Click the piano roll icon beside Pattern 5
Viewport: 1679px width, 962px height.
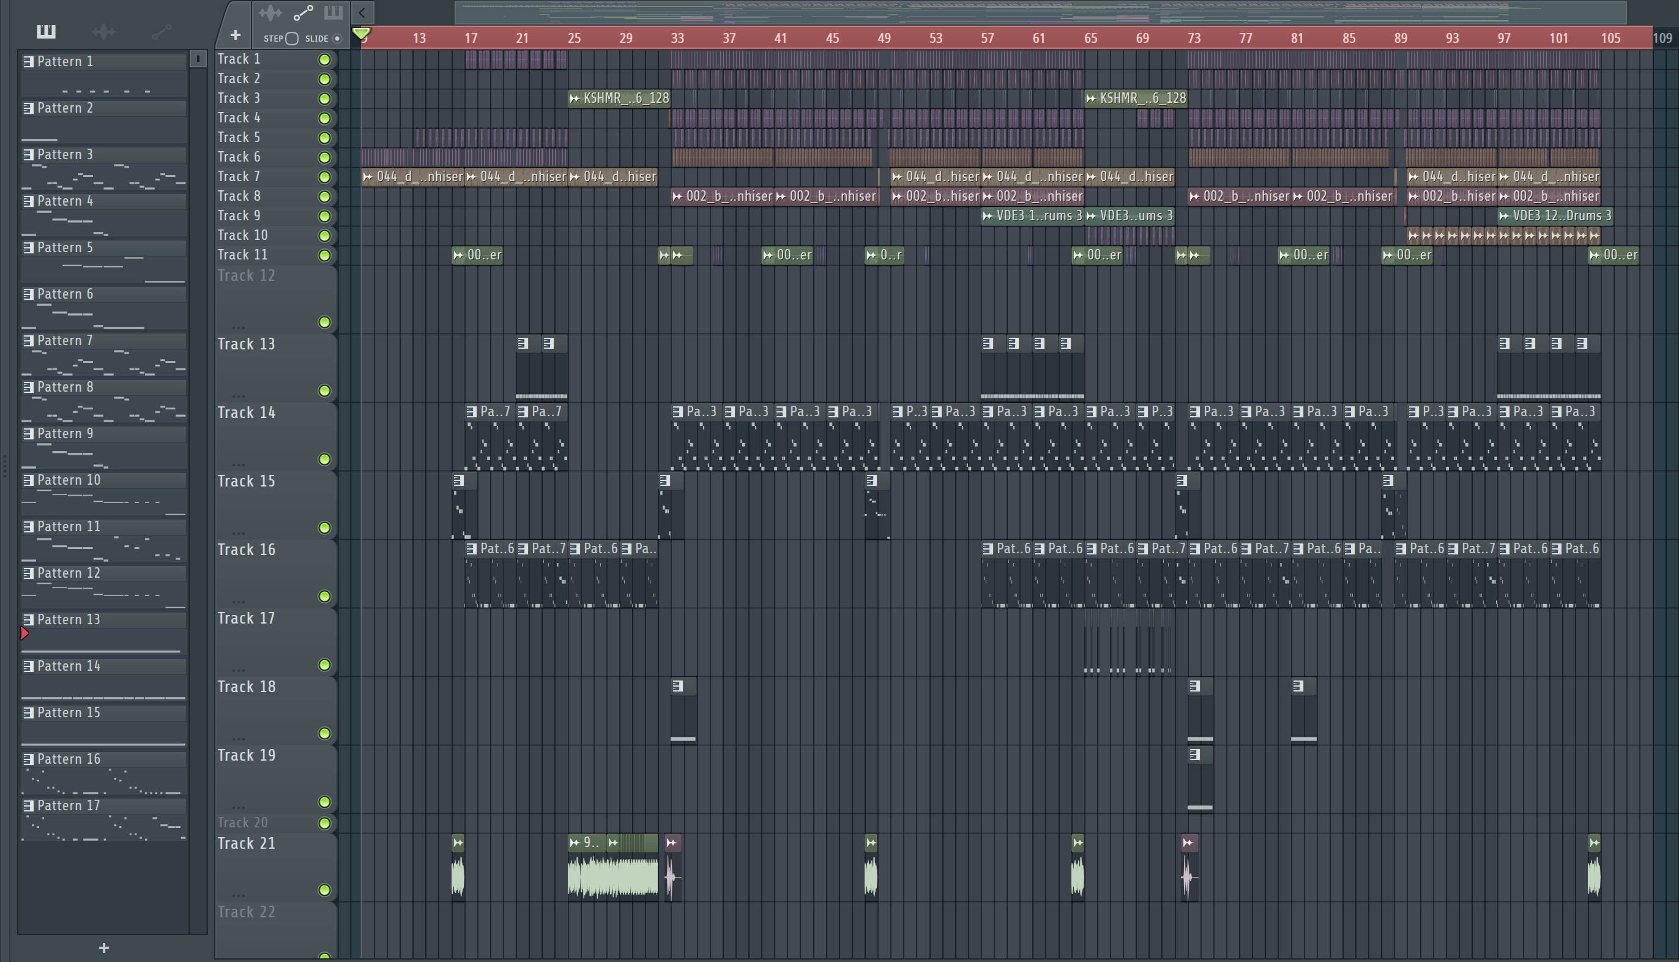[28, 248]
